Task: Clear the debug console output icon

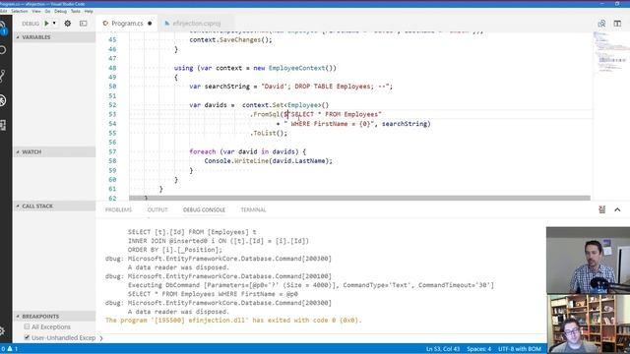Action: point(601,209)
